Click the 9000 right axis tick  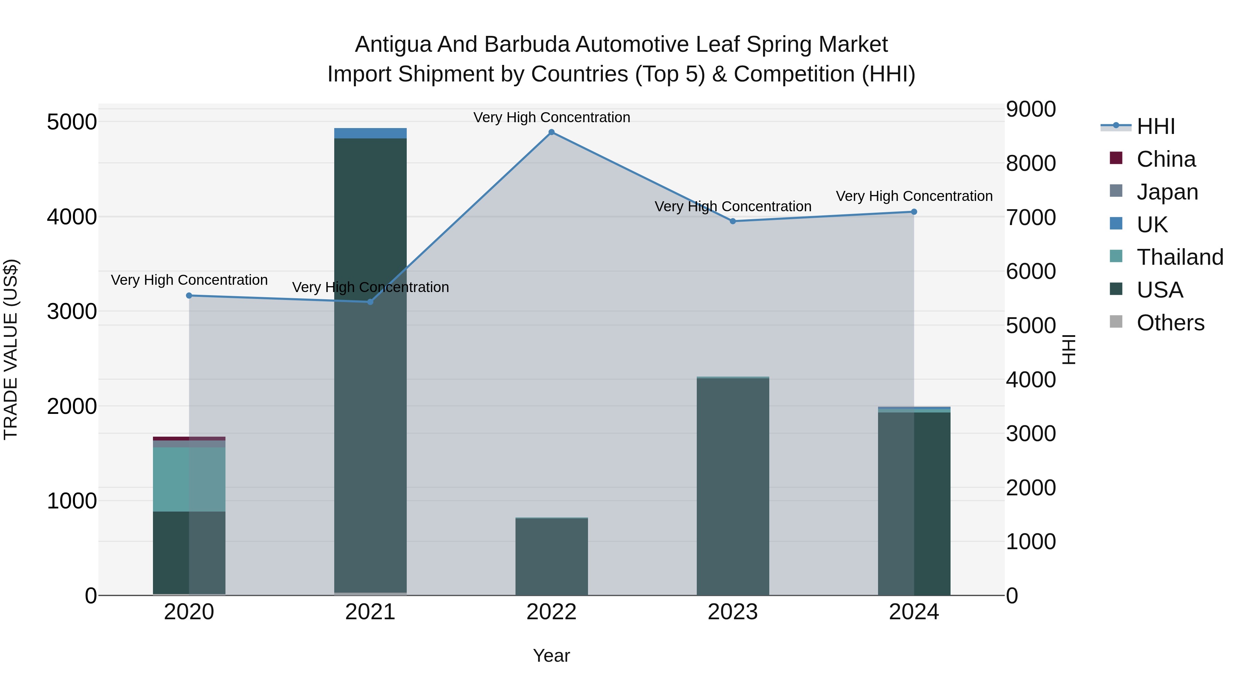(x=1031, y=109)
